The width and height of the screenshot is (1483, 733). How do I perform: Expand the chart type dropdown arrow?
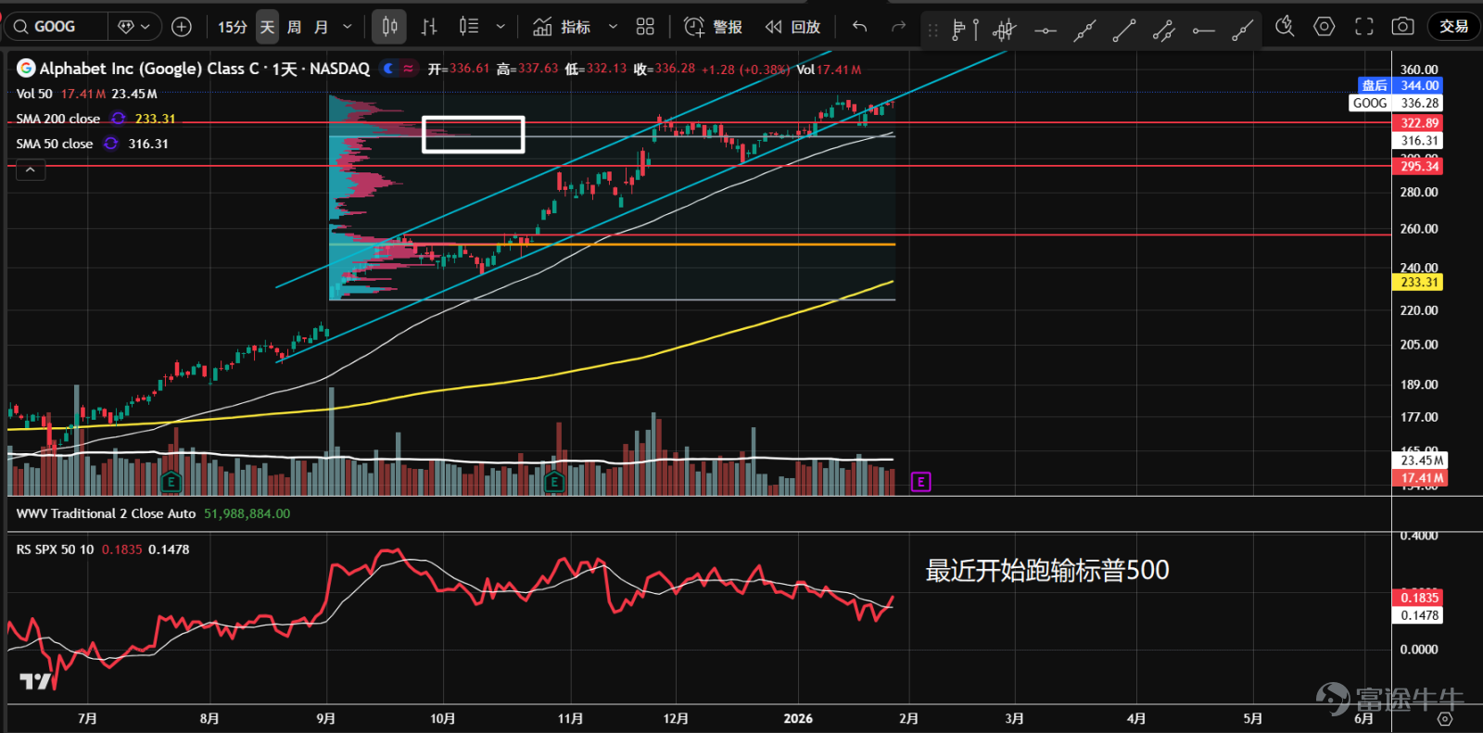[501, 27]
